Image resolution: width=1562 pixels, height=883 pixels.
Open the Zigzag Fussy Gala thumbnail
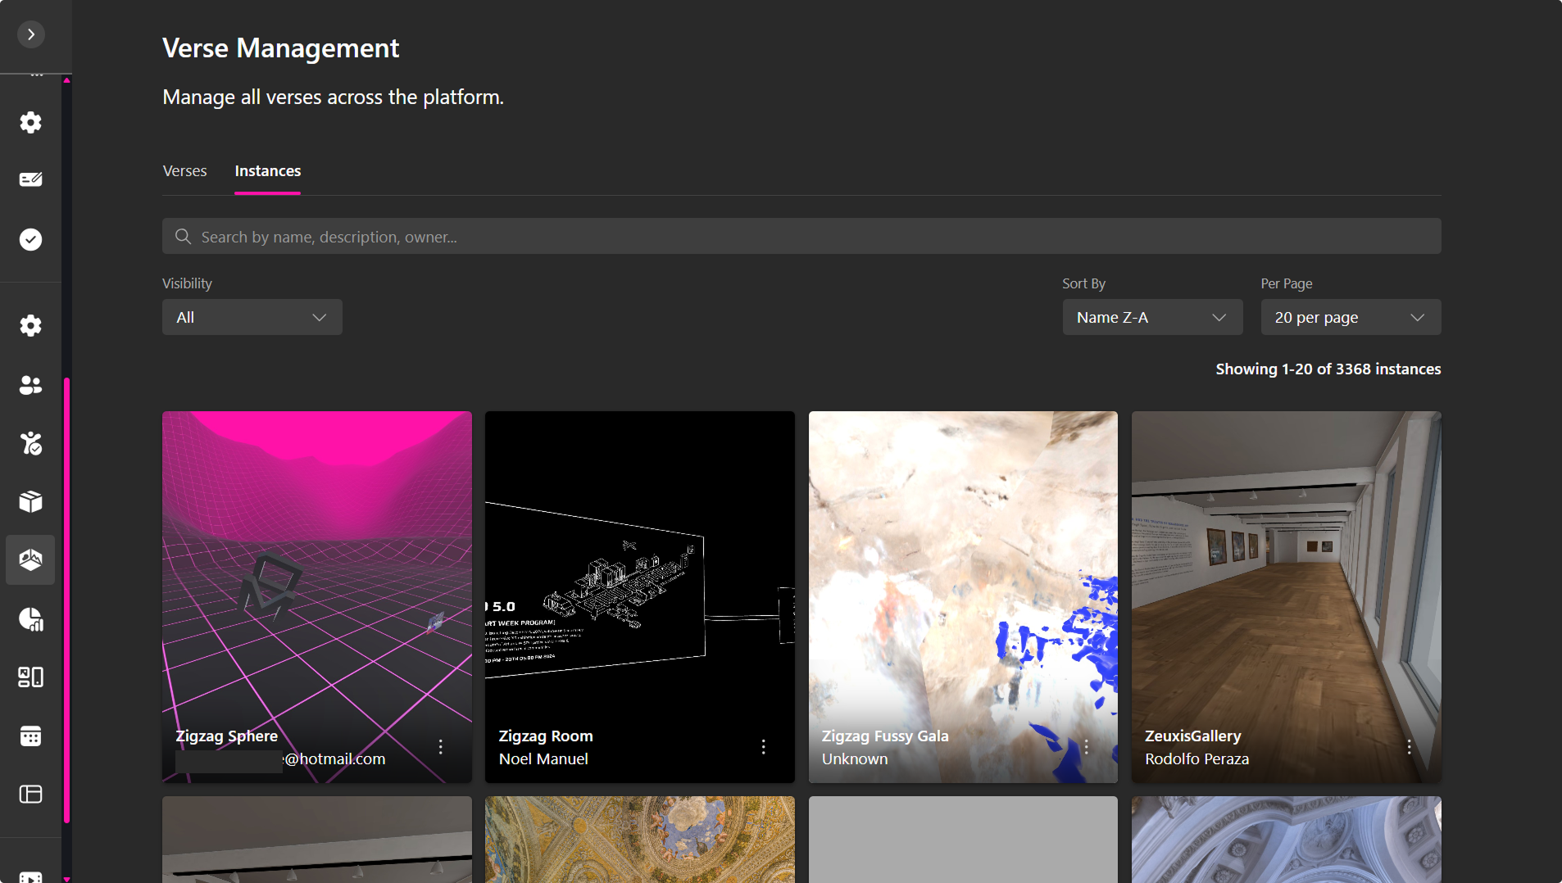[962, 573]
